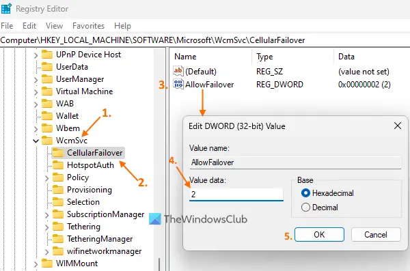The height and width of the screenshot is (271, 410).
Task: Select the TetheringManager key label
Action: pos(100,239)
